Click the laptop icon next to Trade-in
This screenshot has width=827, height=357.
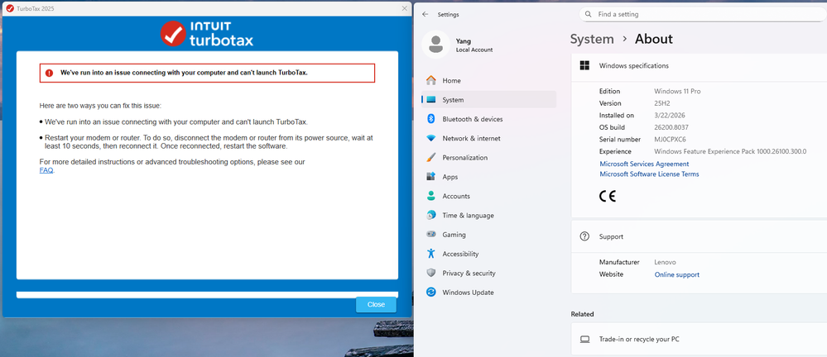[584, 339]
